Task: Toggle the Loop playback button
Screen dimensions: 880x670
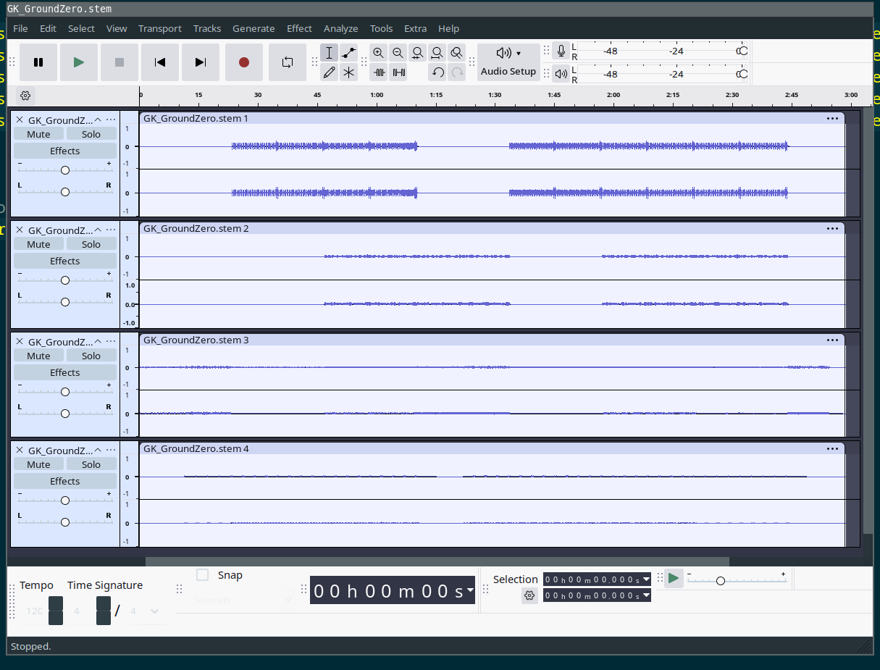Action: pyautogui.click(x=288, y=62)
